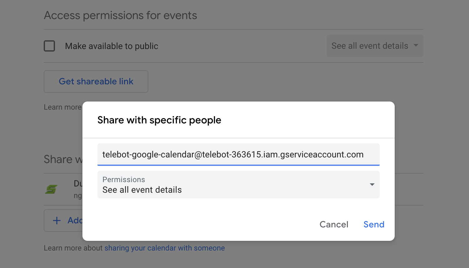Select the Access permissions for events section header
The height and width of the screenshot is (268, 469).
[x=121, y=15]
